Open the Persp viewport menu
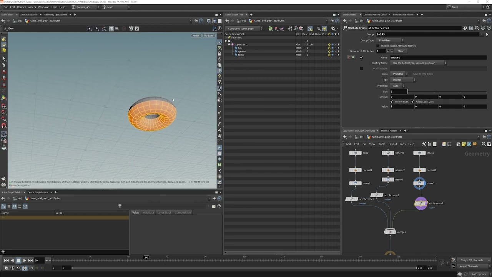The image size is (492, 277). click(196, 36)
